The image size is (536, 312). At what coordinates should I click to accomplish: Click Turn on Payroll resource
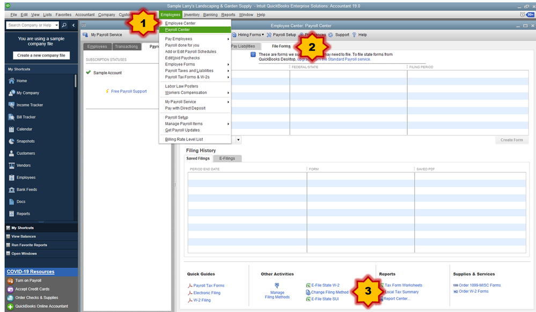pyautogui.click(x=28, y=280)
